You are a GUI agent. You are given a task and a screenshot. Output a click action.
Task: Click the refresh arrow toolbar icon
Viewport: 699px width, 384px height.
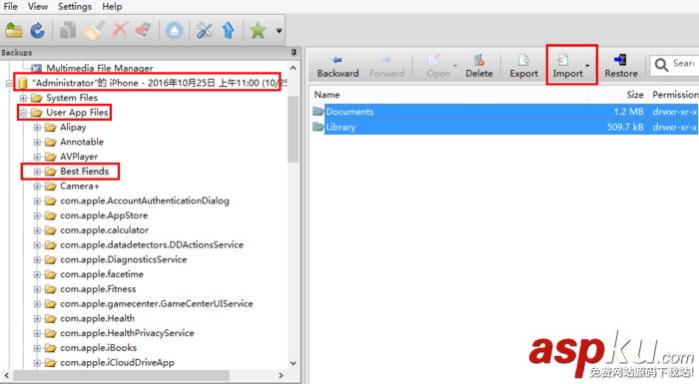coord(38,31)
